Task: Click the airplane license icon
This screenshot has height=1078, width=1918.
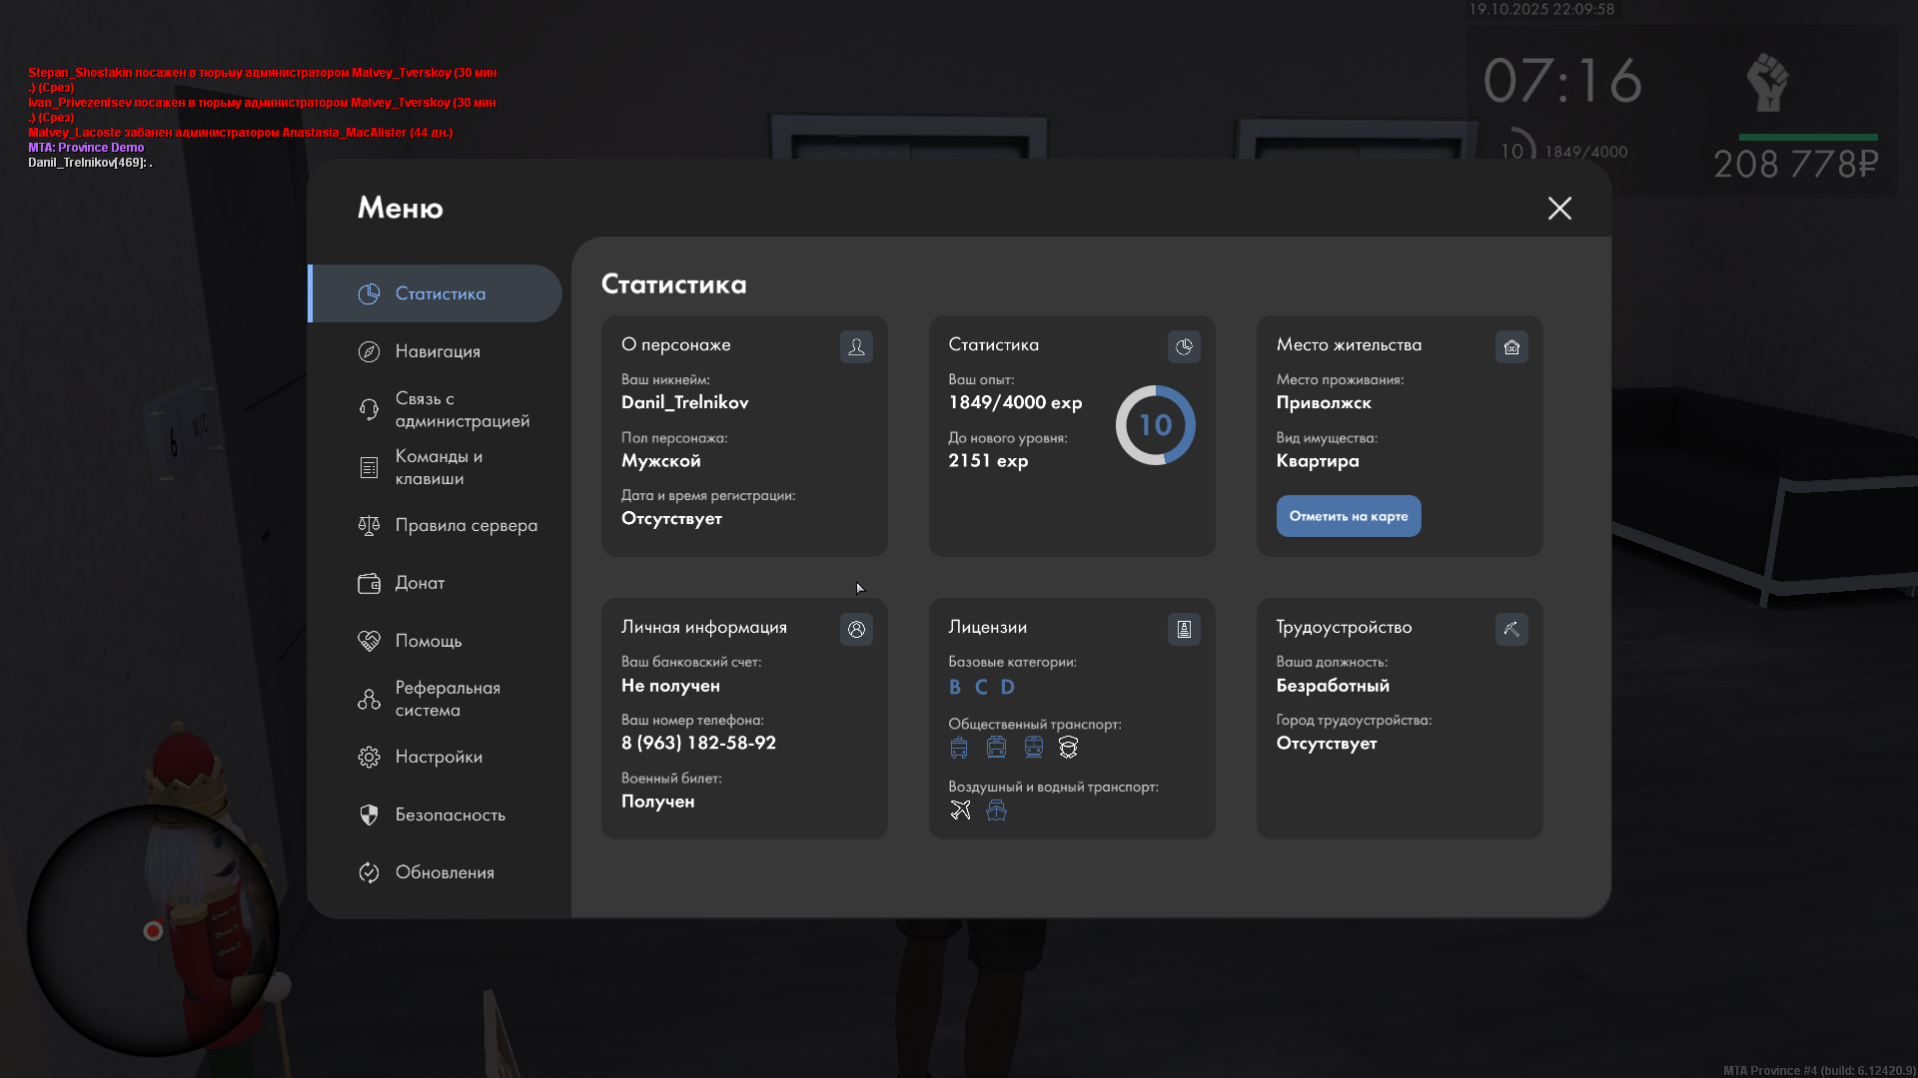Action: click(x=960, y=809)
